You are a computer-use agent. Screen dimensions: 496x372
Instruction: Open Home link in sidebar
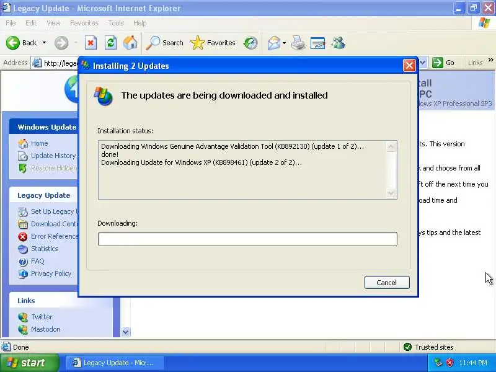pyautogui.click(x=39, y=143)
